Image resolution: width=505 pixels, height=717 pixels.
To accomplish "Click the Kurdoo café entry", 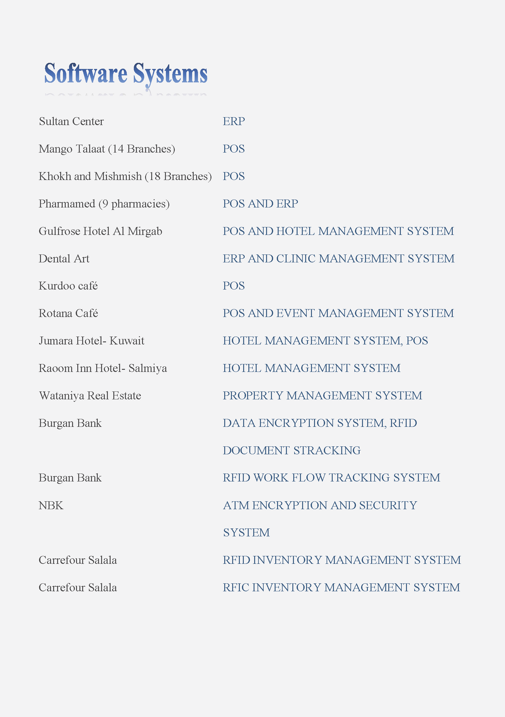I will pyautogui.click(x=68, y=286).
